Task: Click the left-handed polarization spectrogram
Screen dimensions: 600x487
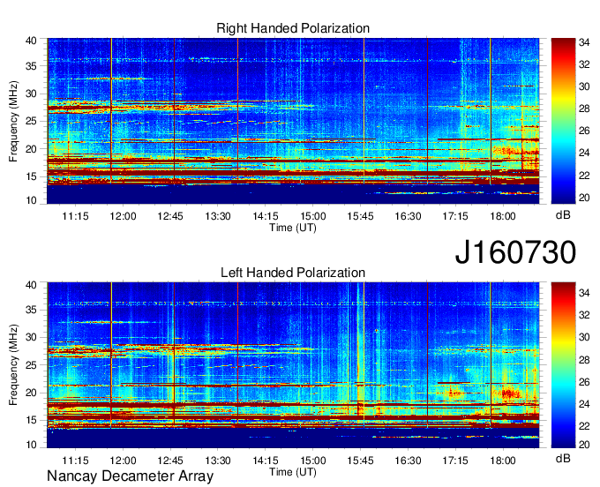Action: click(293, 365)
